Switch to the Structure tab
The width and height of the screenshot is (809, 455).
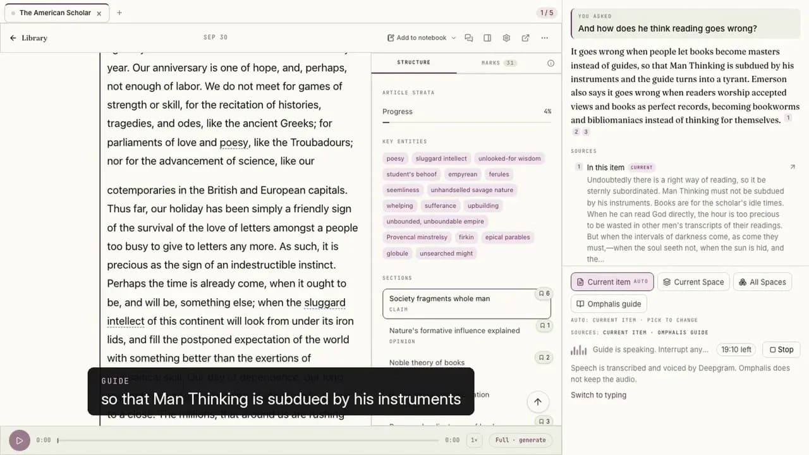click(x=413, y=63)
